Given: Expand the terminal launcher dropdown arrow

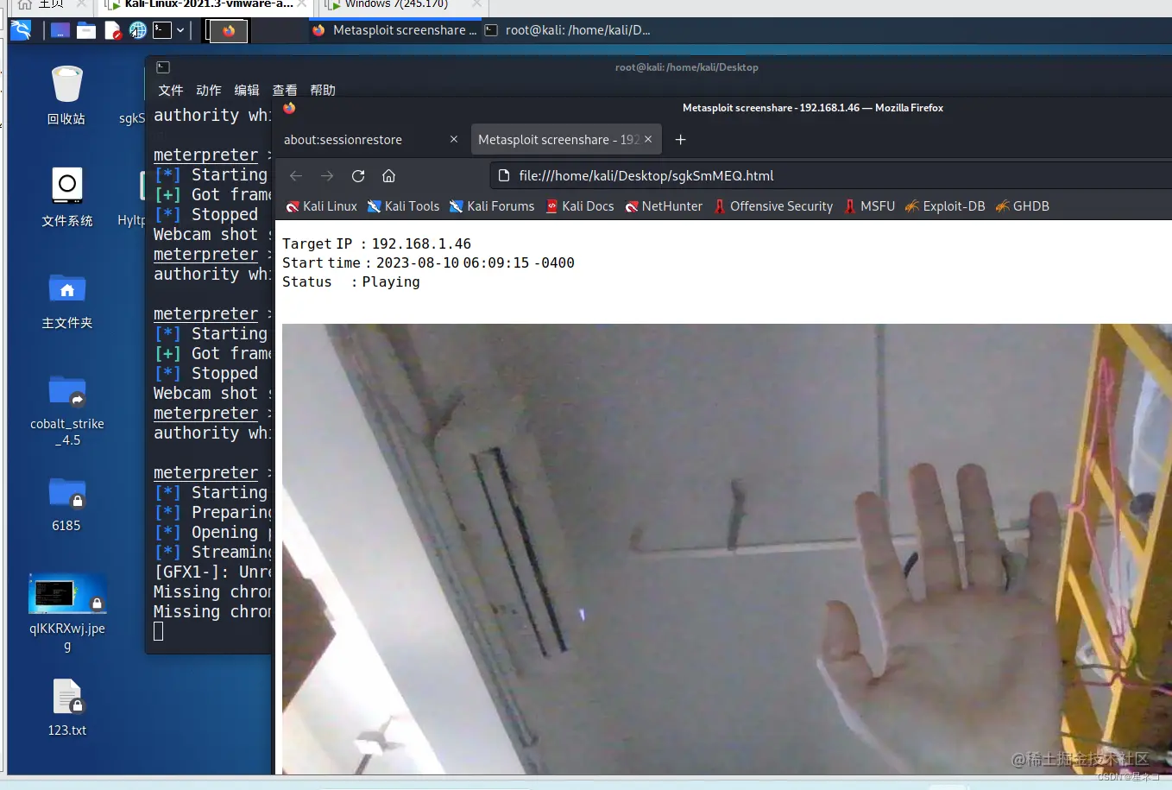Looking at the screenshot, I should [180, 30].
